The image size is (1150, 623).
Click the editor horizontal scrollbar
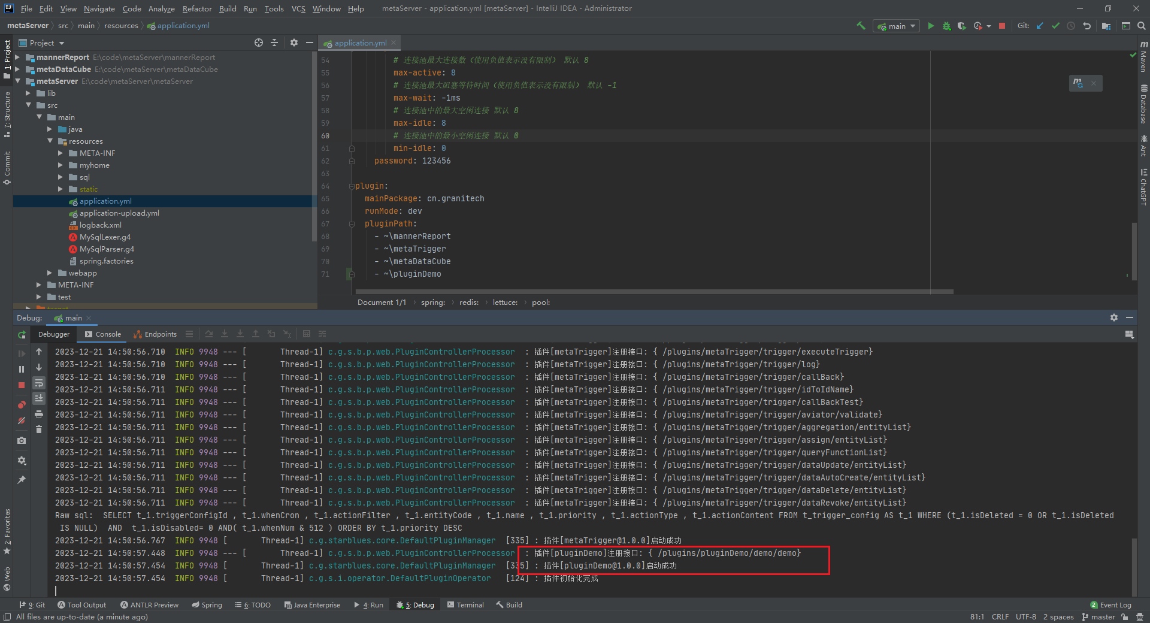click(654, 292)
